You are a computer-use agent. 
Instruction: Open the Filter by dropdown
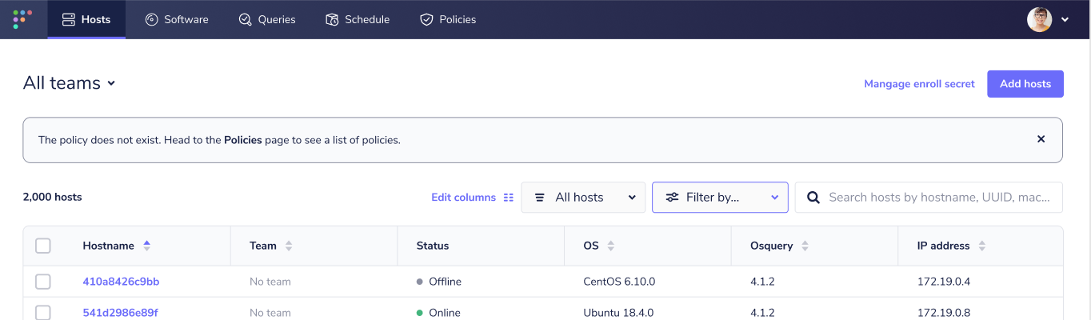(x=720, y=198)
